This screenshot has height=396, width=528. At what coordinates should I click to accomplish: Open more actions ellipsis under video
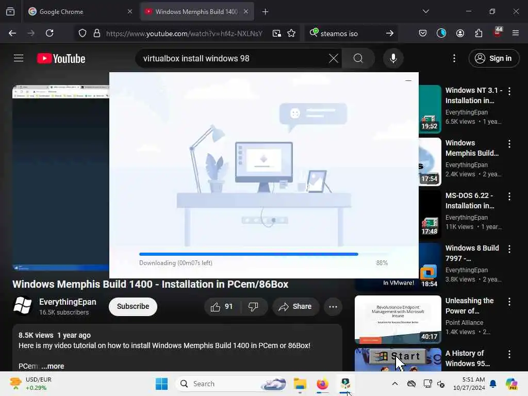pyautogui.click(x=333, y=307)
